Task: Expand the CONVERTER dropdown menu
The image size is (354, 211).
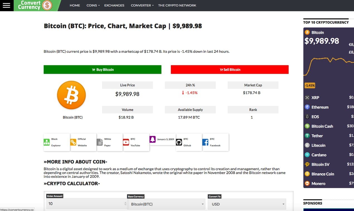Action: pos(142,5)
